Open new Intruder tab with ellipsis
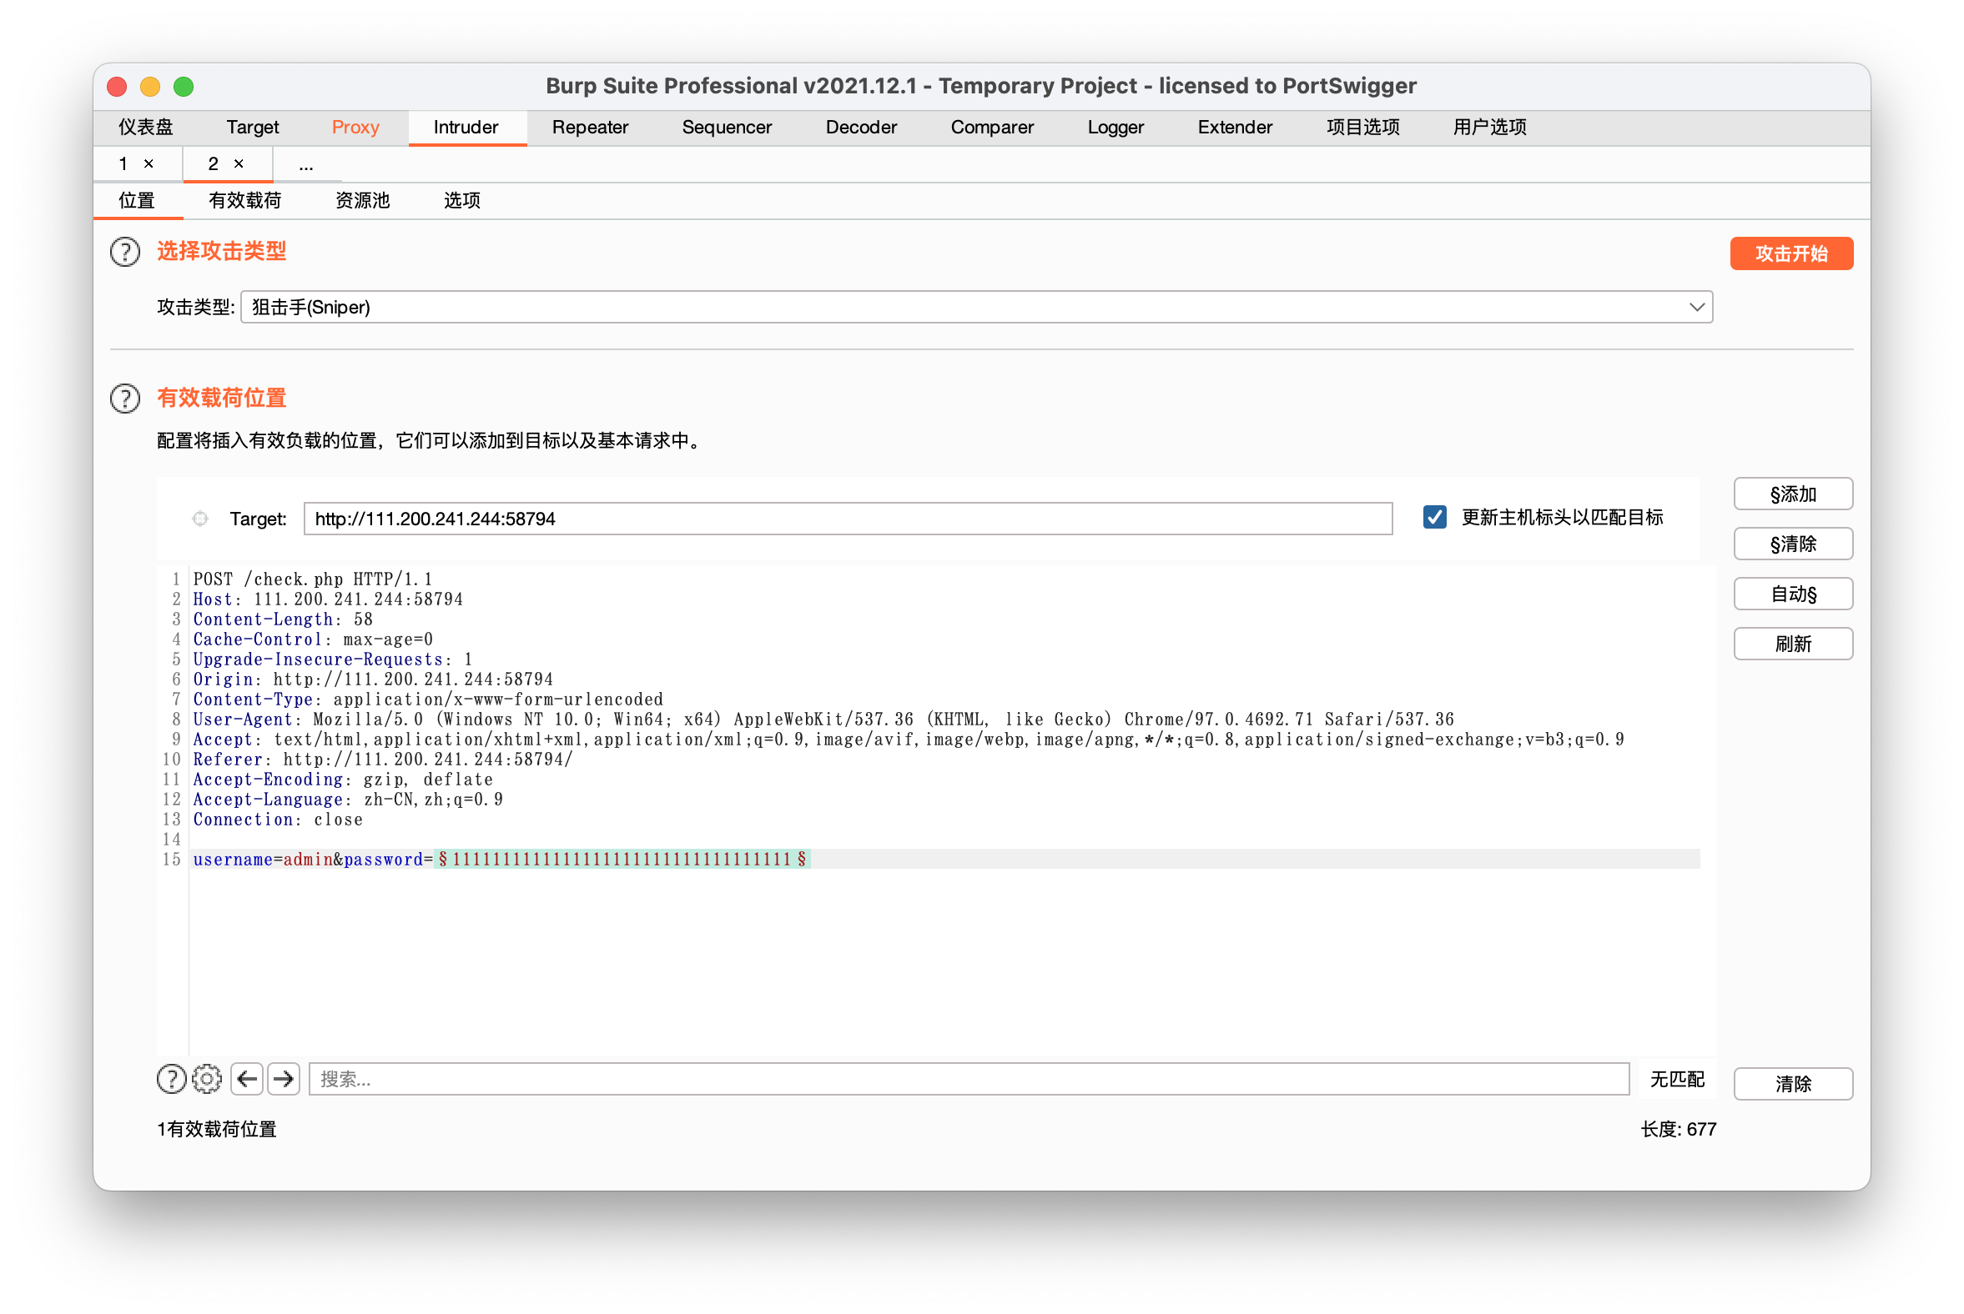 pos(306,165)
